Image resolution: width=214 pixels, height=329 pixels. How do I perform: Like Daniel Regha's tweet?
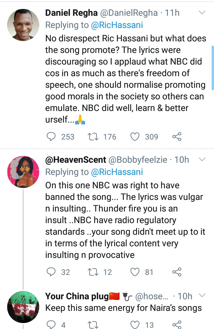[135, 137]
